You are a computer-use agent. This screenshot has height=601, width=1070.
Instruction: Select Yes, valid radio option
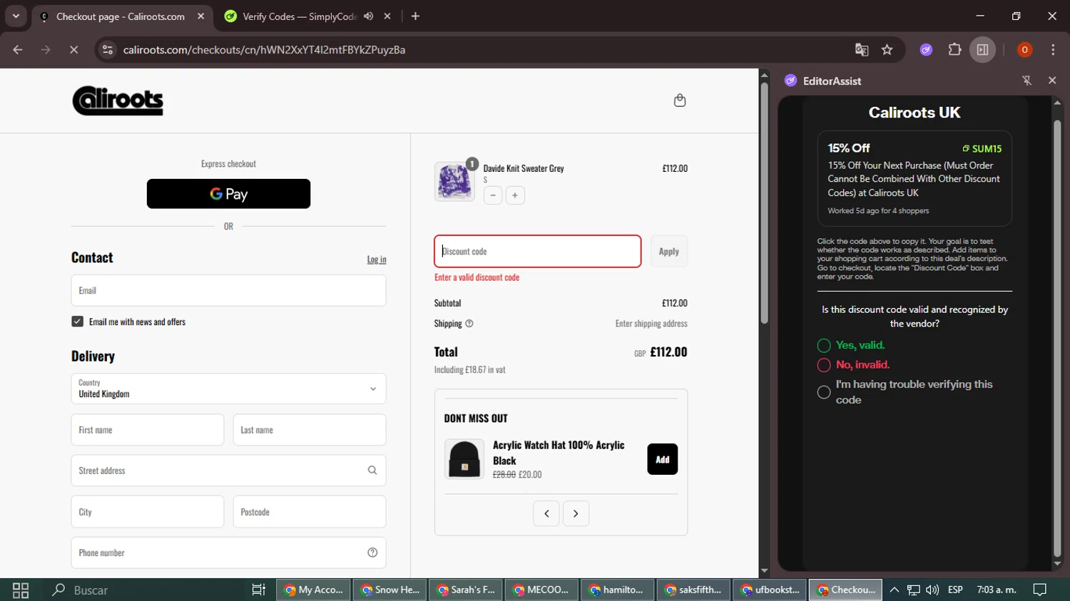click(824, 346)
